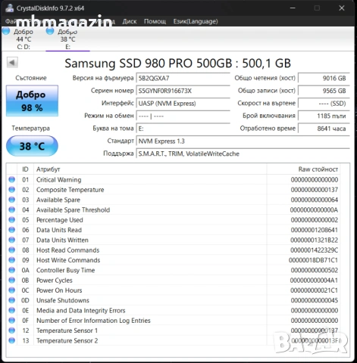
Task: Click power on hours value 8641 часа
Action: pos(324,129)
